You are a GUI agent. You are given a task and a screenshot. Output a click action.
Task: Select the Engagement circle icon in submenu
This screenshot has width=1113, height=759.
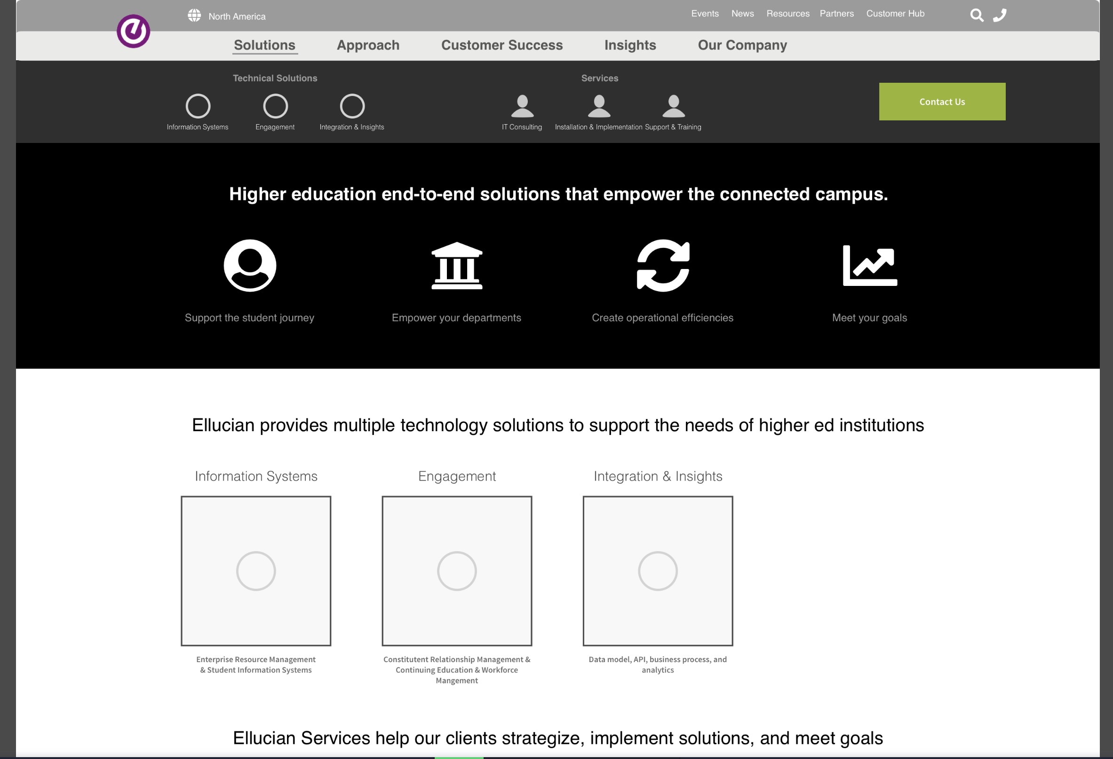275,106
